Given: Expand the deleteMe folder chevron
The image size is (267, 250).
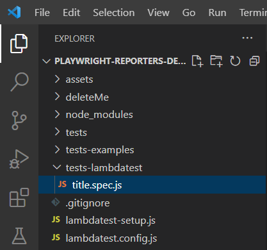Looking at the screenshot, I should pyautogui.click(x=57, y=97).
